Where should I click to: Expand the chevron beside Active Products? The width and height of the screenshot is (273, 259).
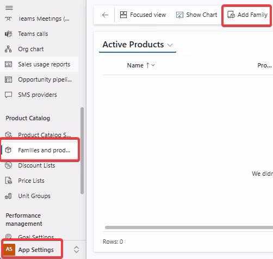[x=170, y=45]
